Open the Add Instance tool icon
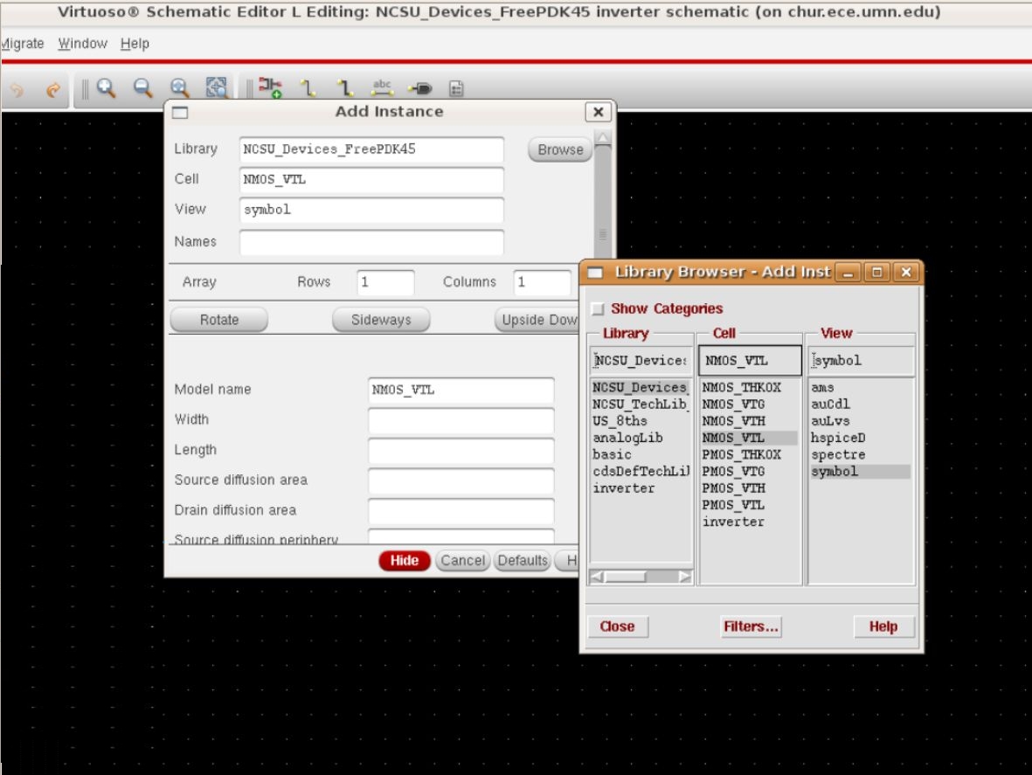 268,87
